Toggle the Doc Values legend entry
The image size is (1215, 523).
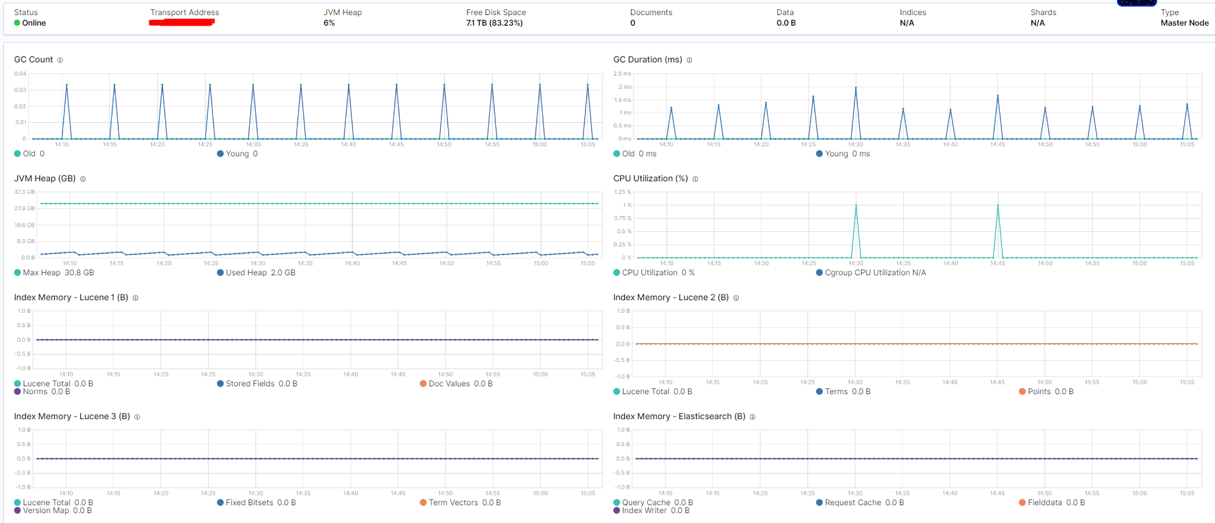[x=457, y=384]
